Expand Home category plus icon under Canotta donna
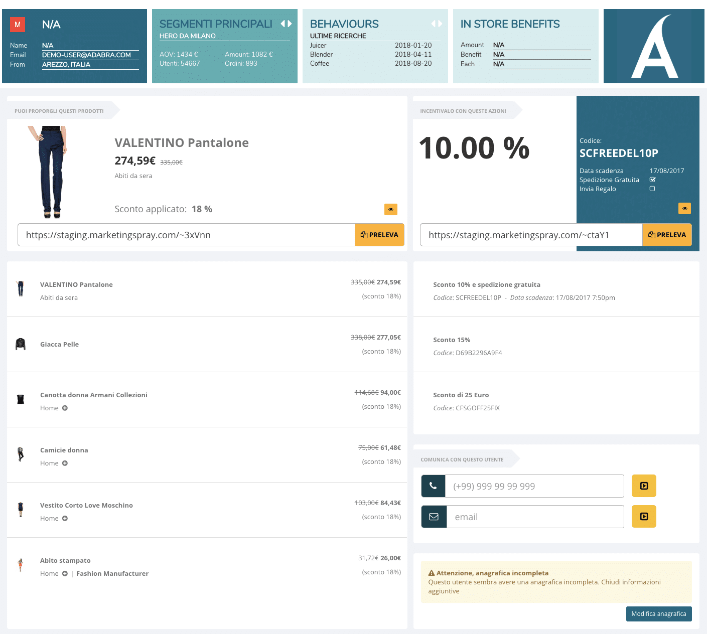Image resolution: width=707 pixels, height=634 pixels. tap(65, 408)
